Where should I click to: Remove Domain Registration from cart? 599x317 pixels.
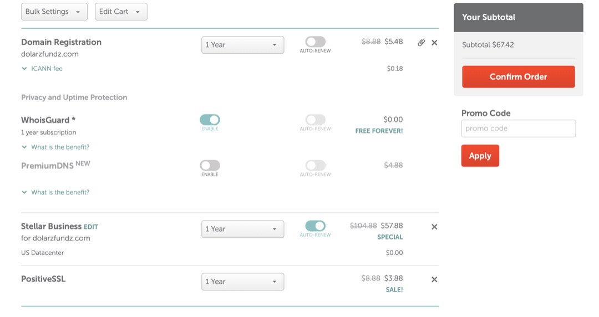click(x=434, y=43)
